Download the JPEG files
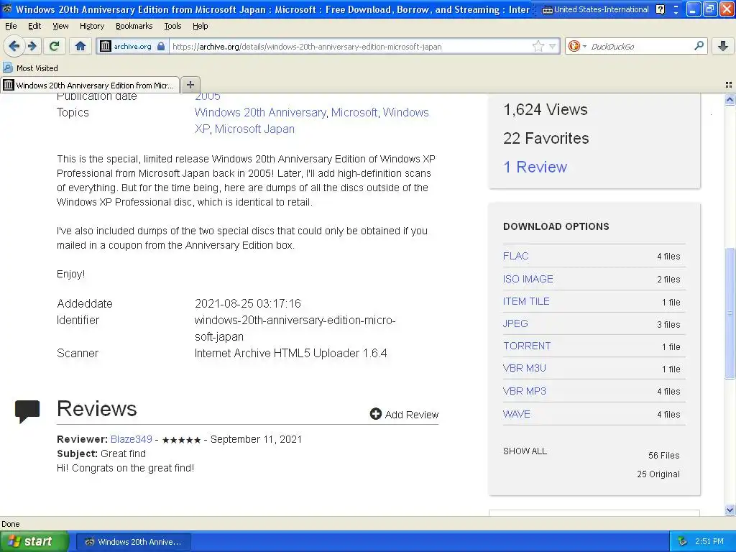 [515, 323]
